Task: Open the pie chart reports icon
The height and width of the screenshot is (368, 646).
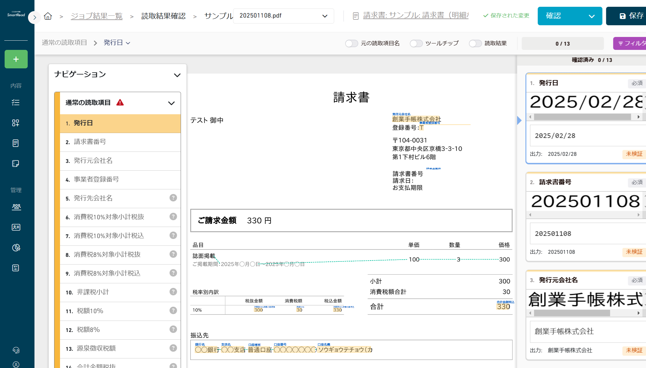Action: 16,248
